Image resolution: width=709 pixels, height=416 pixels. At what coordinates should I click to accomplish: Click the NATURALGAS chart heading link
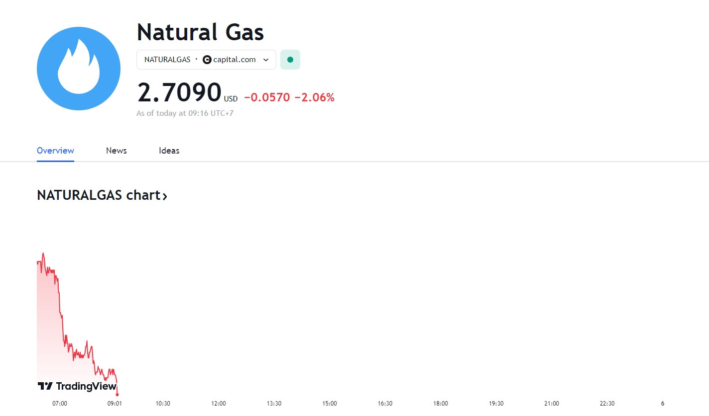coord(102,195)
